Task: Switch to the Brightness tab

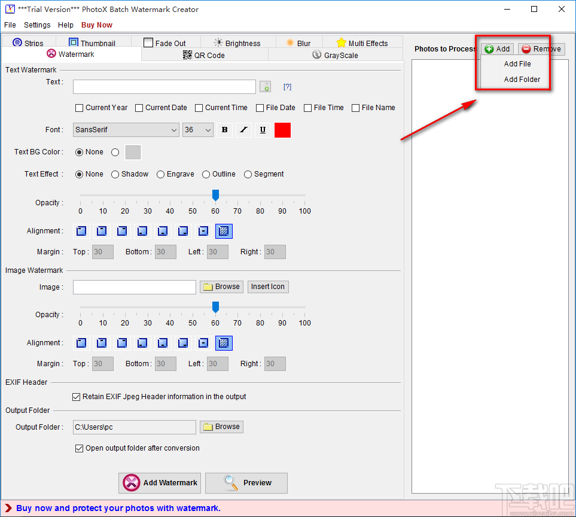Action: point(237,42)
